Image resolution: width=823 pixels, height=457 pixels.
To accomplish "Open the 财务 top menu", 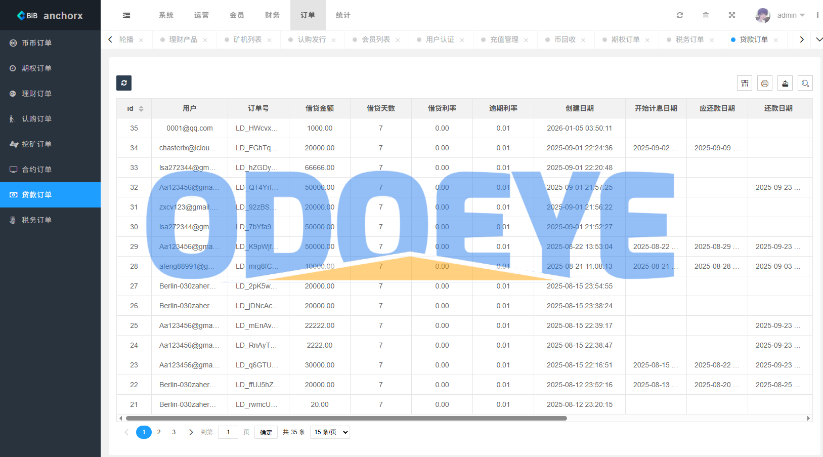I will pyautogui.click(x=272, y=15).
